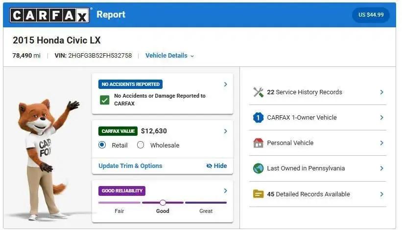Open Update Trim & Options link

tap(130, 166)
